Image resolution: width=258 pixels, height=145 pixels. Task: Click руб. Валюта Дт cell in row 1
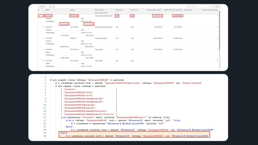tap(117, 16)
